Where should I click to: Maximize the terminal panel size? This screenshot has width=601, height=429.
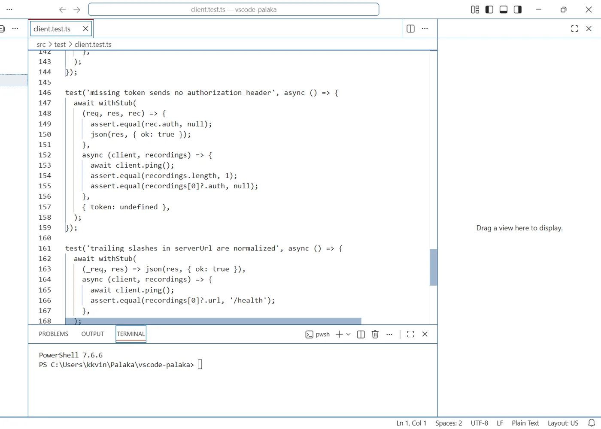[x=410, y=334]
